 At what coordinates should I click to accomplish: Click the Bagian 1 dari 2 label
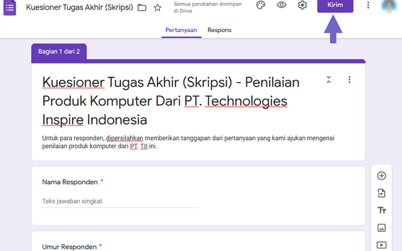click(59, 52)
